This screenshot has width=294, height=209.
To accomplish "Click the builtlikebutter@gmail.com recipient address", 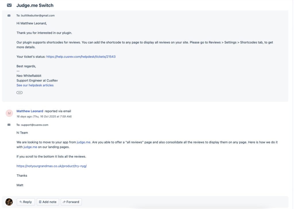I will (x=38, y=16).
